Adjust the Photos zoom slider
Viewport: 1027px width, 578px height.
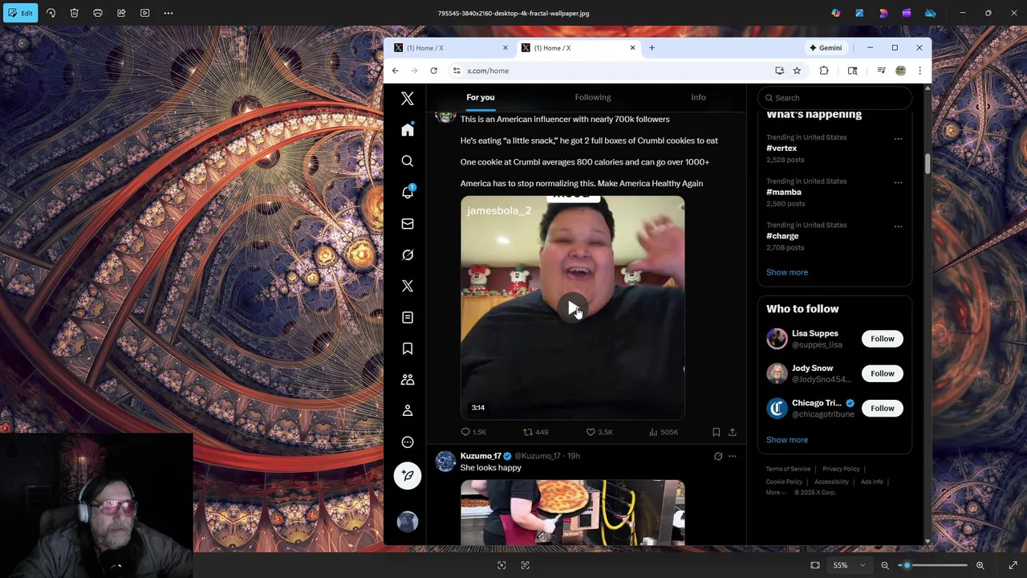(x=932, y=565)
